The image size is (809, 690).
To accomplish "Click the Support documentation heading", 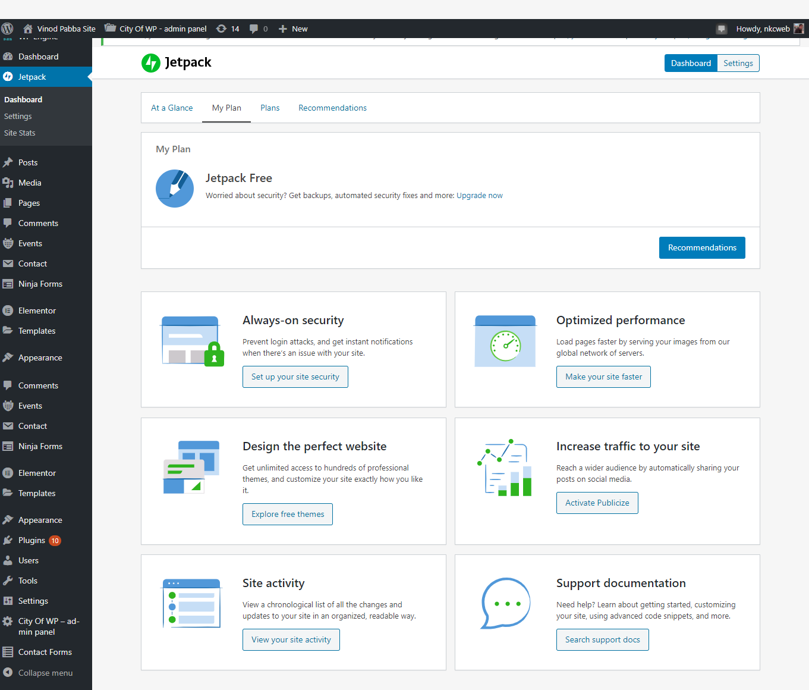I will tap(621, 583).
